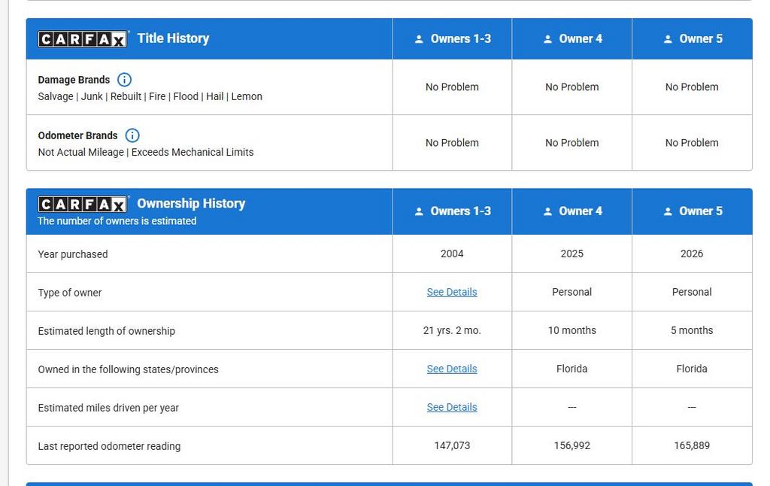
Task: Open See Details for owned states/provinces
Action: [452, 369]
